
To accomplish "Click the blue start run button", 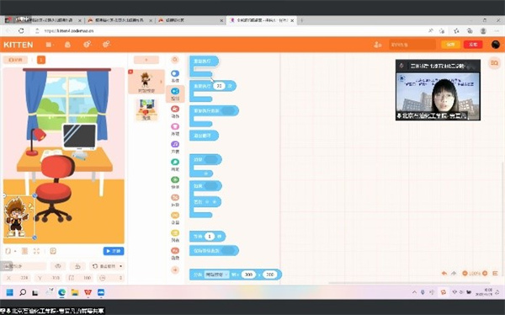I will (x=114, y=251).
